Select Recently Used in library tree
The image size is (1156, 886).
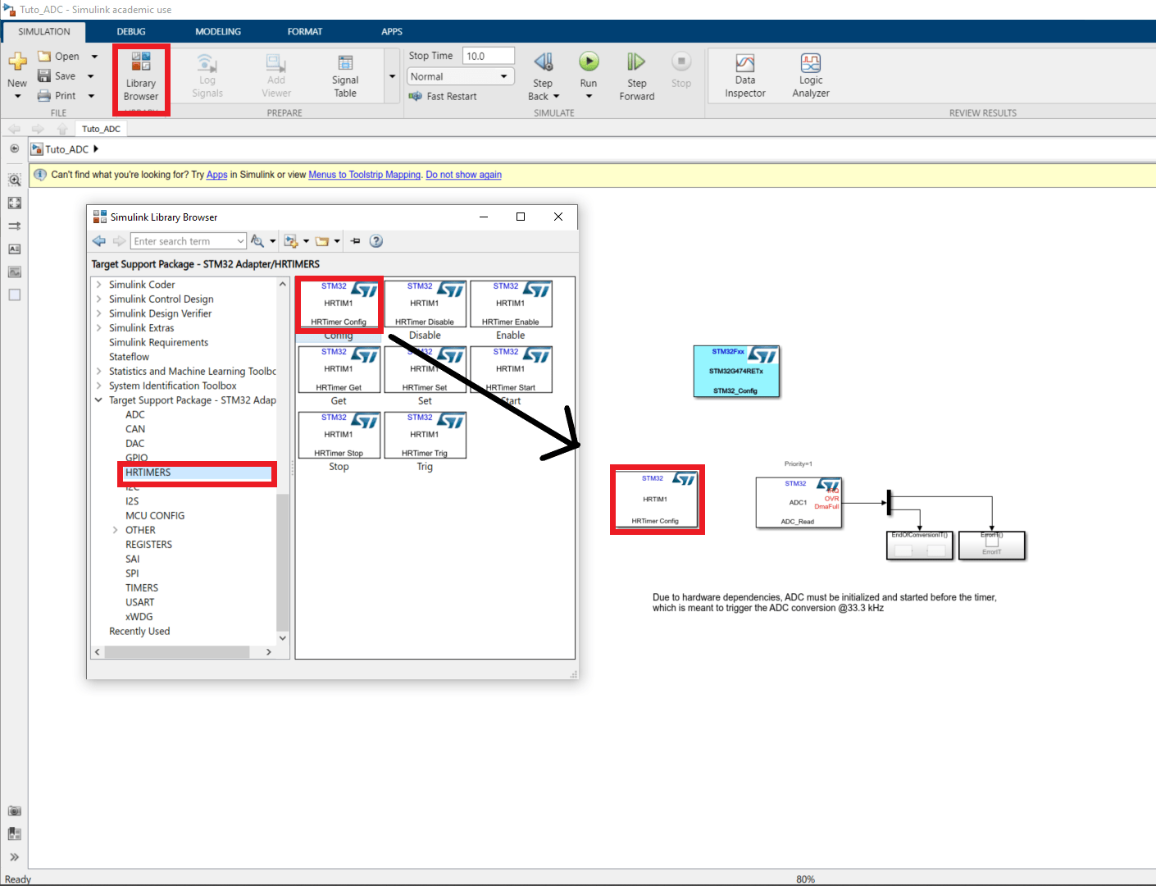point(139,632)
